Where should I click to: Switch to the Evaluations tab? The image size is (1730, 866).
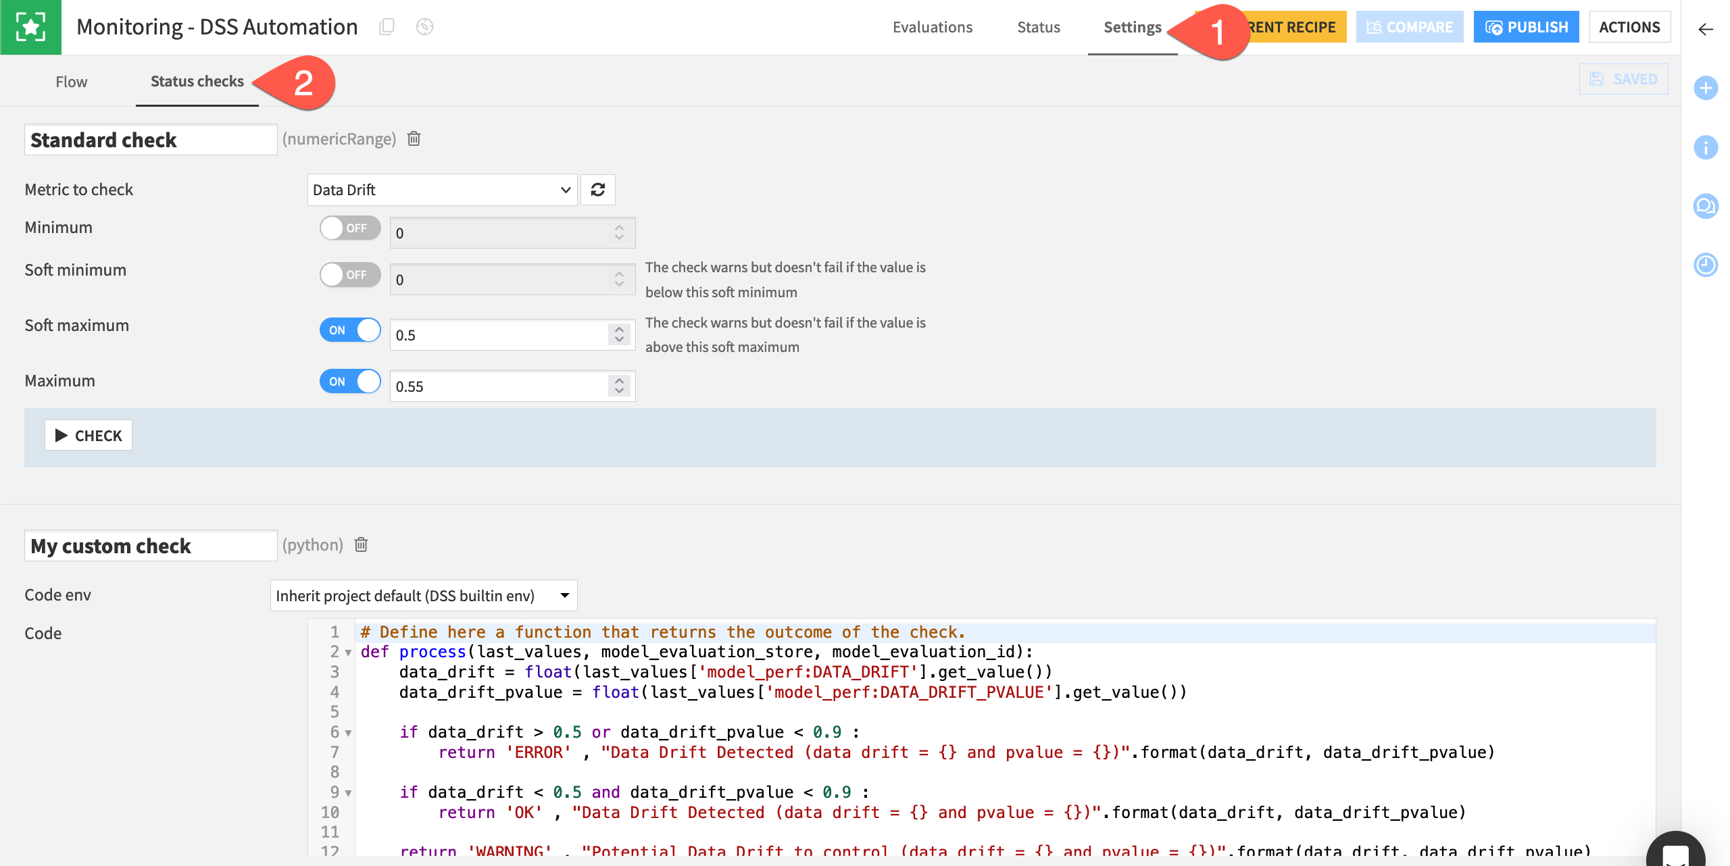pyautogui.click(x=933, y=27)
